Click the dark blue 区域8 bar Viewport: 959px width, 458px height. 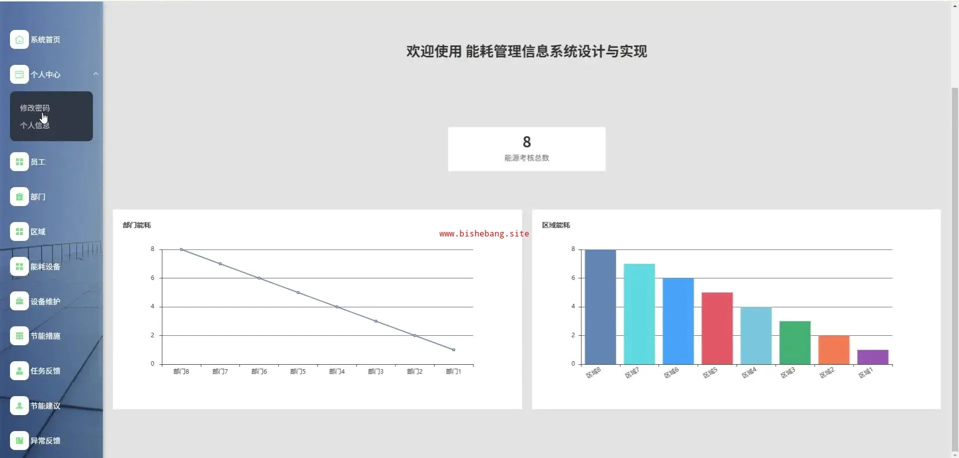click(x=600, y=307)
